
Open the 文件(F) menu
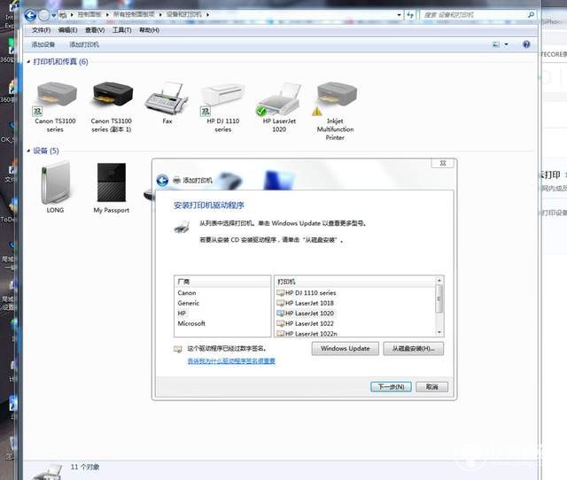tap(42, 30)
